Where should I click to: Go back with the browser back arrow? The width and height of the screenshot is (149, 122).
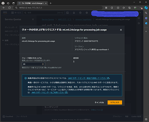coord(4,8)
